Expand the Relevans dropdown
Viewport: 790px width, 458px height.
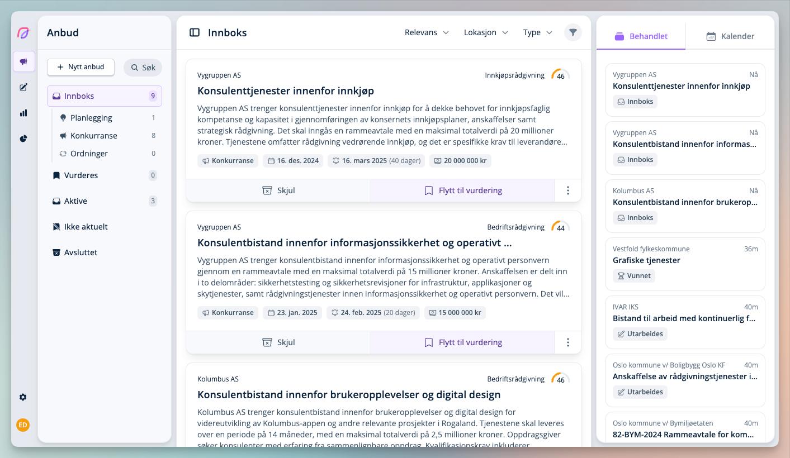pos(427,32)
